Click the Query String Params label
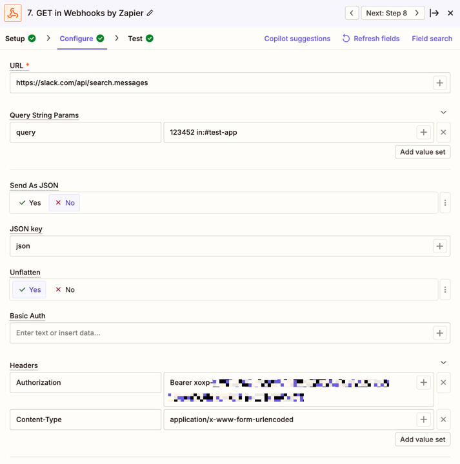 tap(45, 115)
